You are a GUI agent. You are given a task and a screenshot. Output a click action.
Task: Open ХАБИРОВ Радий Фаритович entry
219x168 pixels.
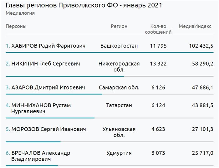[48, 46]
